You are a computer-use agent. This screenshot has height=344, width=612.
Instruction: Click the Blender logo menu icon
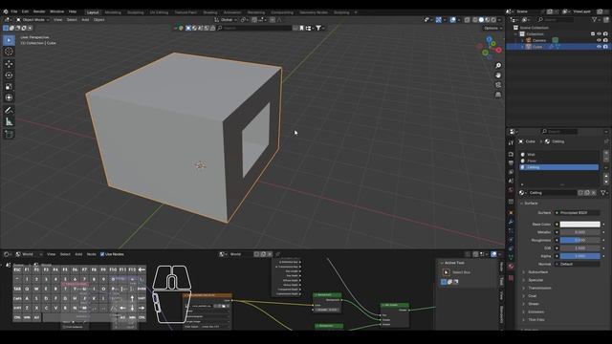pos(6,11)
